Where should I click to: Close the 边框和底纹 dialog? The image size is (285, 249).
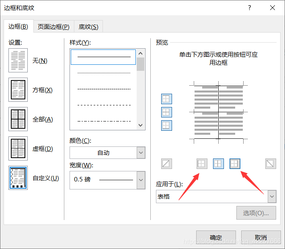[273, 8]
